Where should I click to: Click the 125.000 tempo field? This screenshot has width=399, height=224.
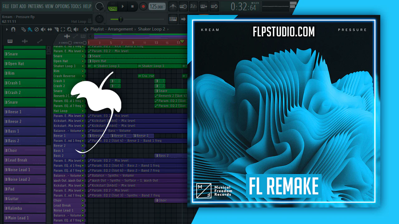tap(157, 7)
